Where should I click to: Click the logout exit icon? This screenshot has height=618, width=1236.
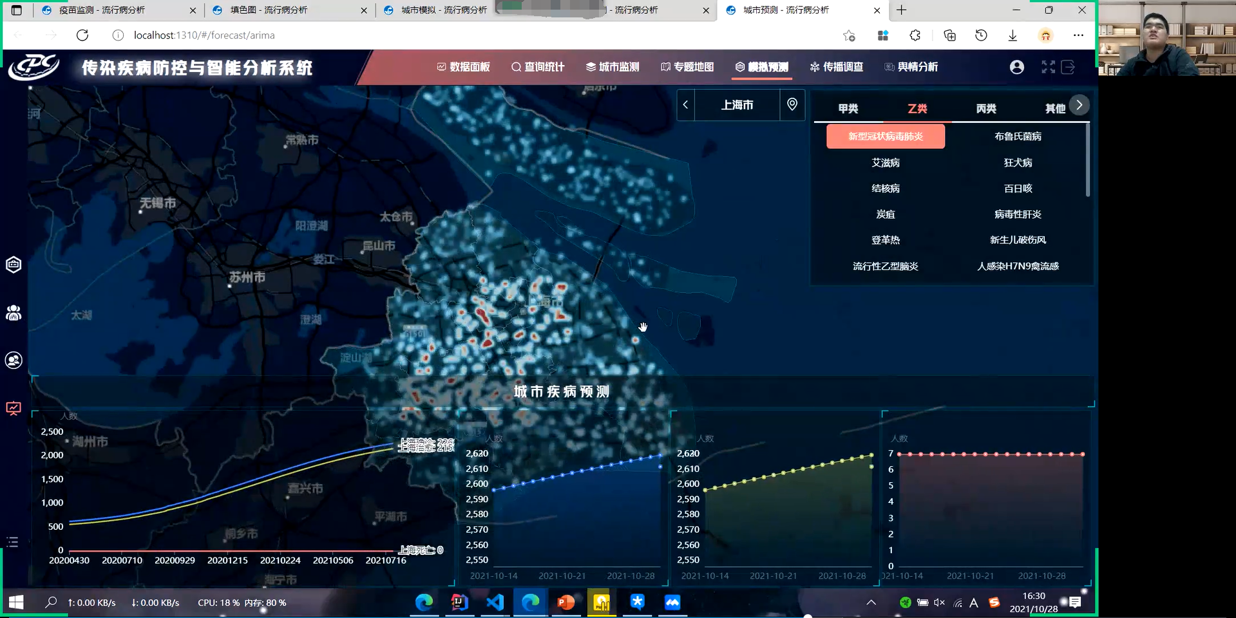pos(1068,67)
